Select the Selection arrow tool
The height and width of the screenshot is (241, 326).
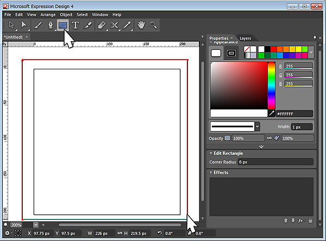[11, 25]
